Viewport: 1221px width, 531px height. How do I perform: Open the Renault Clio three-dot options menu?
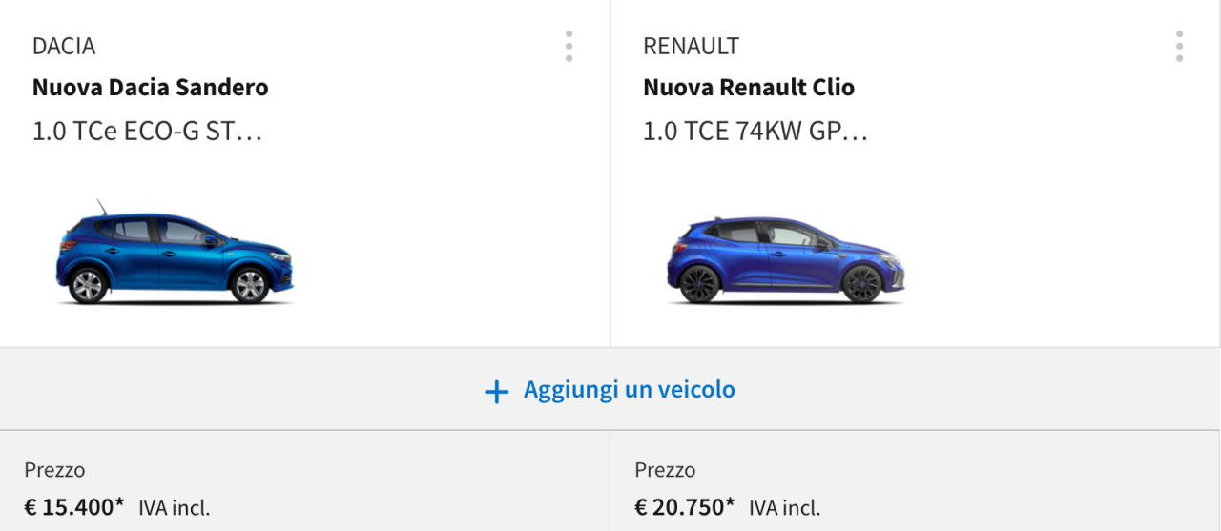tap(1179, 46)
